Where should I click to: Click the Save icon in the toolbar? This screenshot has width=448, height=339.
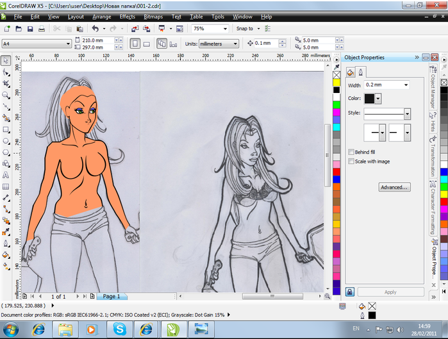(x=29, y=29)
